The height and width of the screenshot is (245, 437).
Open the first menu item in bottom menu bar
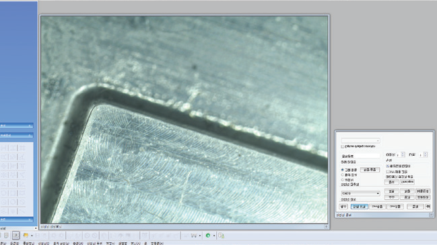(3, 244)
